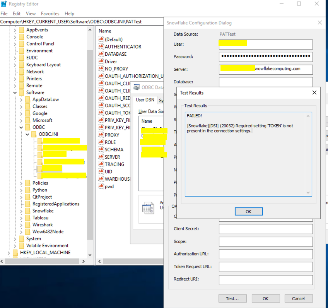
Task: Expand the Microsoft registry key
Action: coord(21,120)
